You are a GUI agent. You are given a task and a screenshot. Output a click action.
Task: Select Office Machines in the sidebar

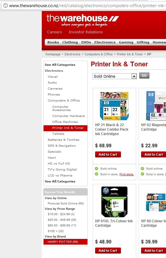point(65,122)
